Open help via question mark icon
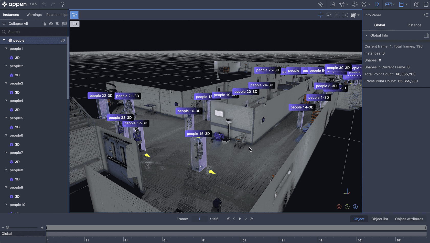The width and height of the screenshot is (430, 243). [62, 4]
